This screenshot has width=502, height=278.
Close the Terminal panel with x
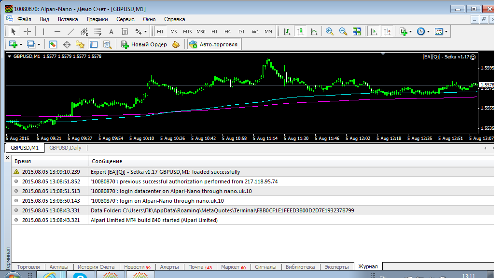(x=7, y=157)
